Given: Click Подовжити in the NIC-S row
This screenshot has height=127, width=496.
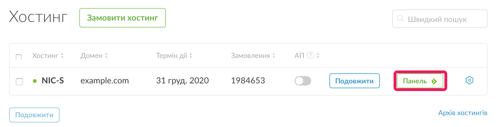Looking at the screenshot, I should pyautogui.click(x=355, y=81).
